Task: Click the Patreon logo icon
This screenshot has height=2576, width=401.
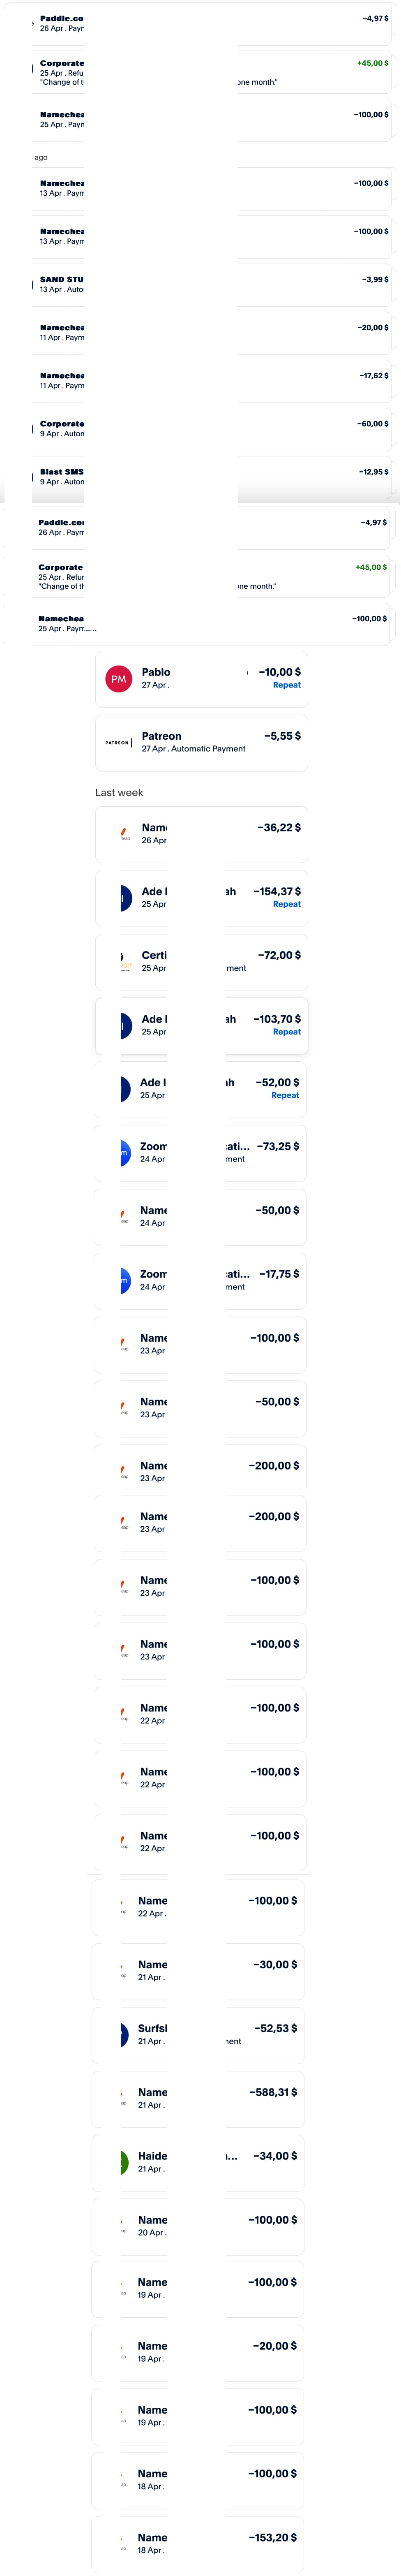Action: click(x=118, y=743)
